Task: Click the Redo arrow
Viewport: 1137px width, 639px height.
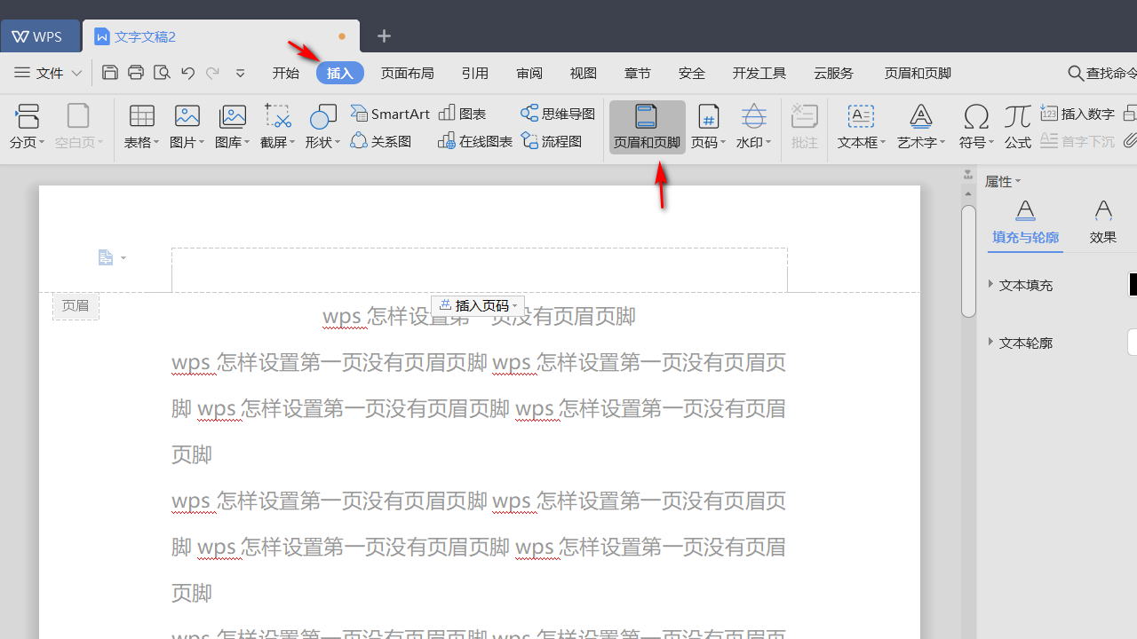Action: click(212, 73)
